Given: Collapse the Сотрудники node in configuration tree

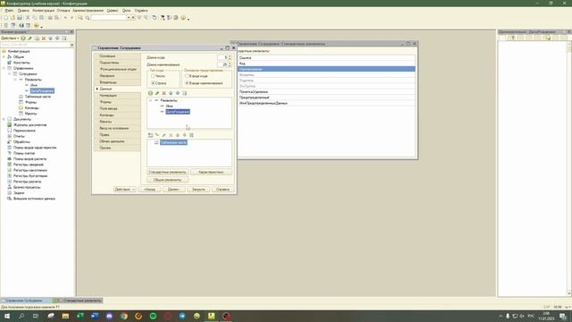Looking at the screenshot, I should click(10, 73).
